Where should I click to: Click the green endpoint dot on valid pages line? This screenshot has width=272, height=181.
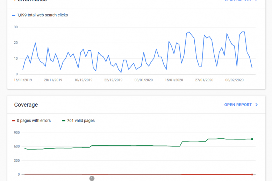(x=252, y=139)
